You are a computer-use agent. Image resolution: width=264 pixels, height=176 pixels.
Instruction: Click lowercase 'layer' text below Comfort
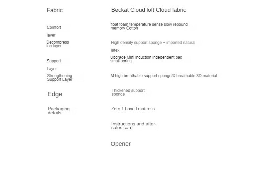point(51,35)
